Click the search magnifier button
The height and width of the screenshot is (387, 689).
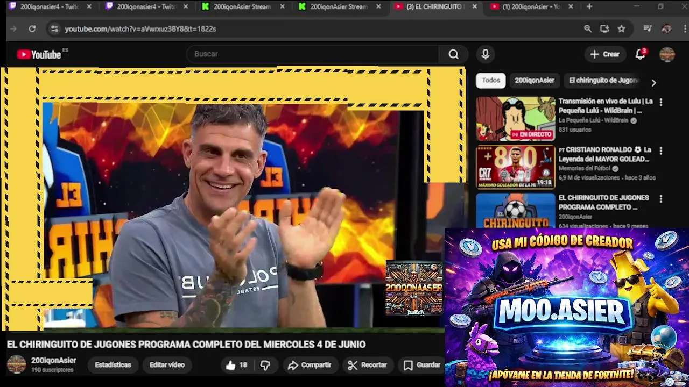tap(454, 54)
